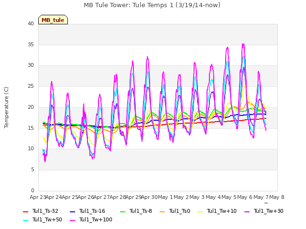Viewport: 306px width, 229px height.
Task: Click the magenta Tul1_Tw+100 legend swatch
Action: pyautogui.click(x=72, y=220)
